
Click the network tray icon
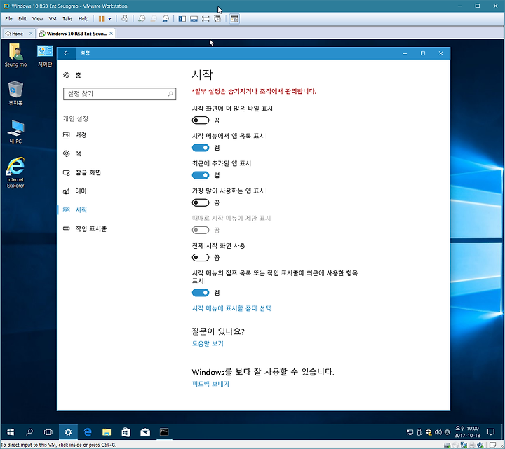point(410,432)
